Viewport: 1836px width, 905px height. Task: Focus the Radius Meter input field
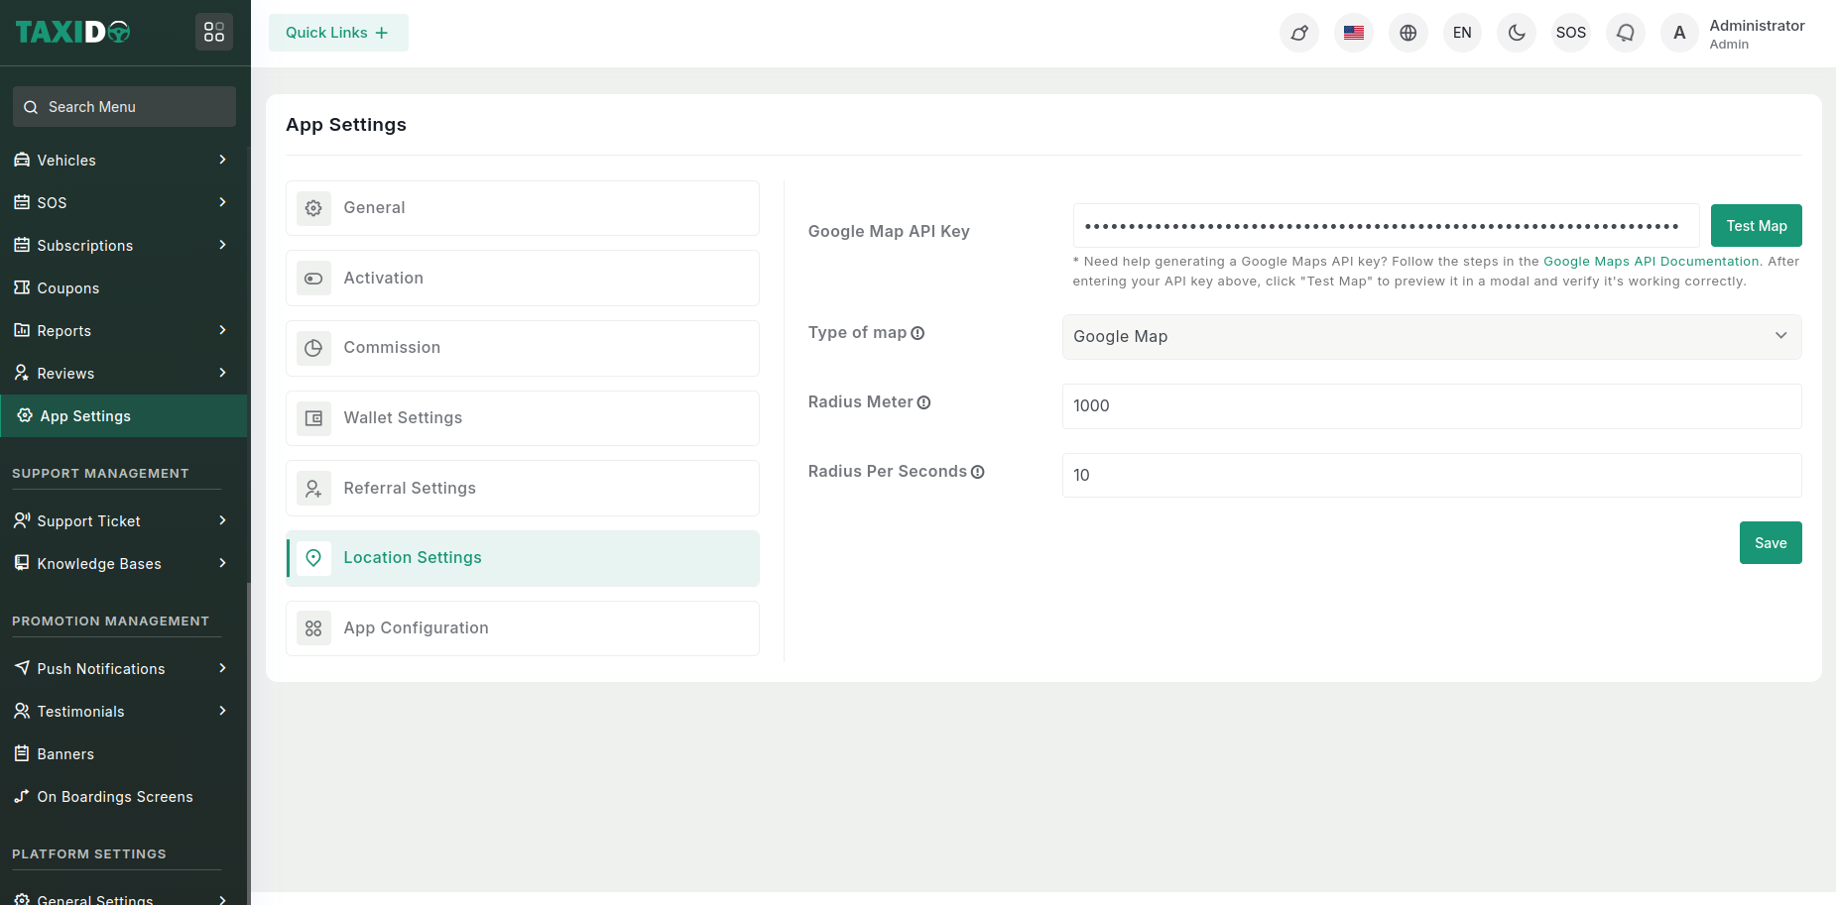tap(1430, 406)
